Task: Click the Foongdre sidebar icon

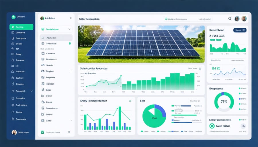Action: pyautogui.click(x=13, y=98)
